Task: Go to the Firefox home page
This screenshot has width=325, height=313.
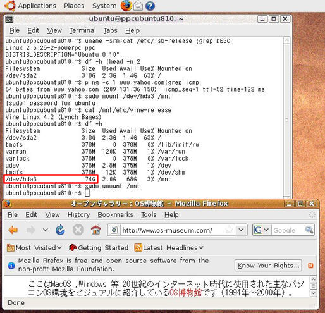Action: tap(95, 230)
